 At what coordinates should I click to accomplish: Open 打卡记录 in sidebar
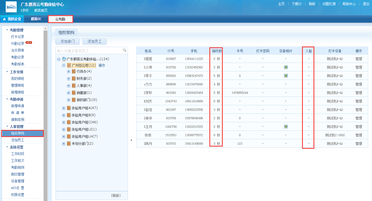(17, 37)
